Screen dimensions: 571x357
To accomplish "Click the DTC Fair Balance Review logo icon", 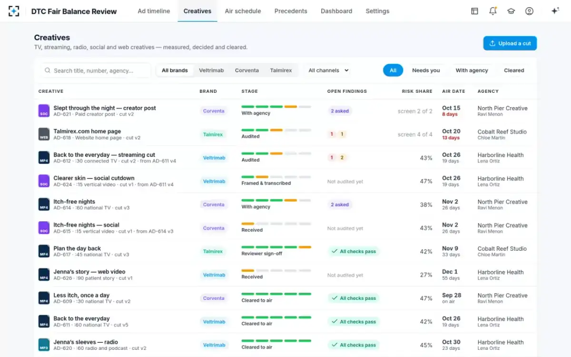I will pos(14,11).
